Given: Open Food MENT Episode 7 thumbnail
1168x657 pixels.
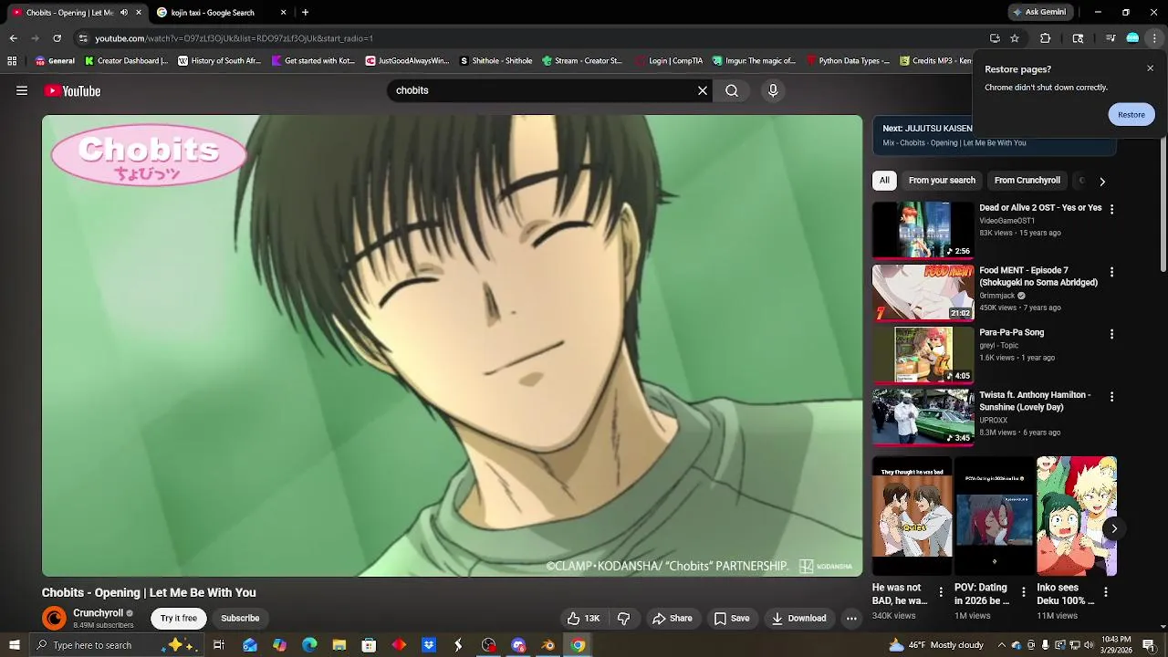Looking at the screenshot, I should [x=923, y=292].
